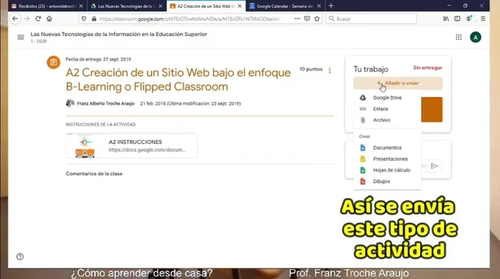Switch to the Google Calendar tab
The width and height of the screenshot is (500, 279).
[x=285, y=6]
